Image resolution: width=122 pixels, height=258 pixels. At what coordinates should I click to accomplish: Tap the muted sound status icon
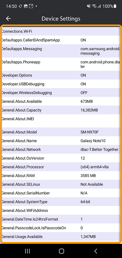pos(89,6)
